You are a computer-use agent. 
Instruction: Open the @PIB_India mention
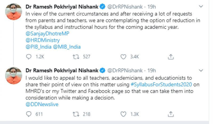(x=38, y=47)
